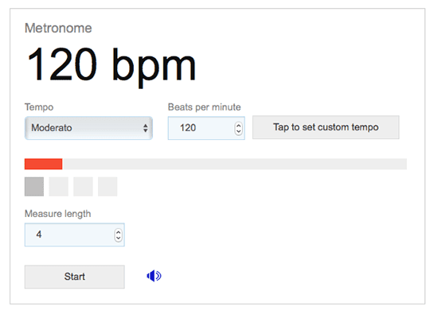Click the large 120 bpm display

point(111,66)
